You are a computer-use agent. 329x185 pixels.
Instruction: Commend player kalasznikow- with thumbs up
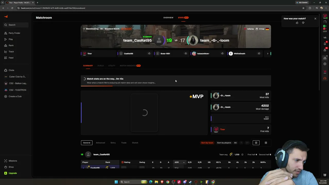pos(222,53)
